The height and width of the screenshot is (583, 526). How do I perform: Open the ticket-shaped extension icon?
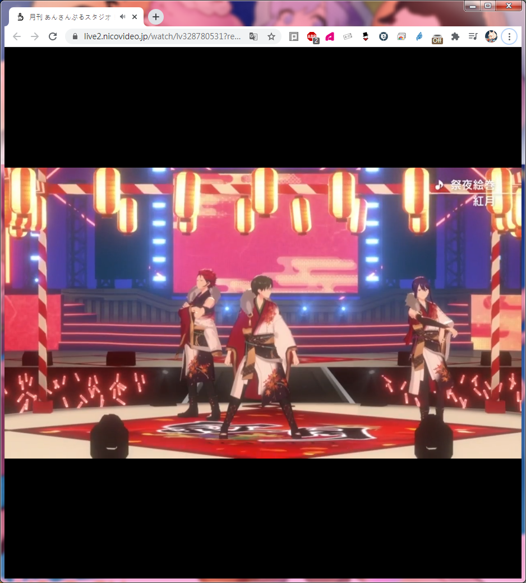pyautogui.click(x=348, y=36)
